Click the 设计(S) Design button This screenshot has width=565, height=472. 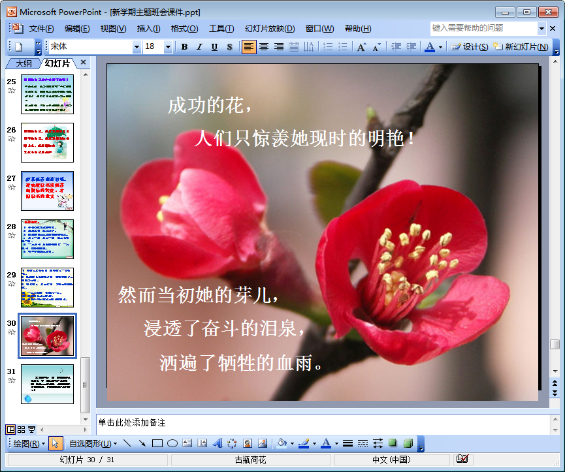coord(470,47)
